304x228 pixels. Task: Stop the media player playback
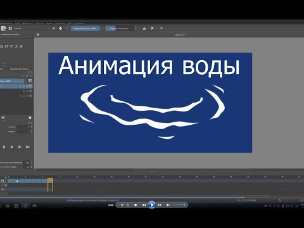[136, 205]
